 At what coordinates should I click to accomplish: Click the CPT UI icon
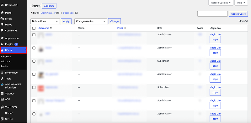[x=2, y=119]
